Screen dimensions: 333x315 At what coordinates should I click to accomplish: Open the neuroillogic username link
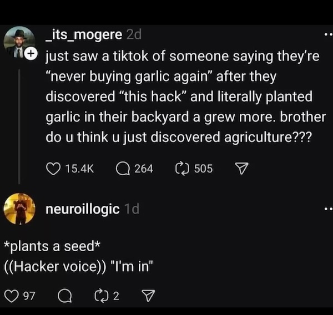[x=83, y=209]
